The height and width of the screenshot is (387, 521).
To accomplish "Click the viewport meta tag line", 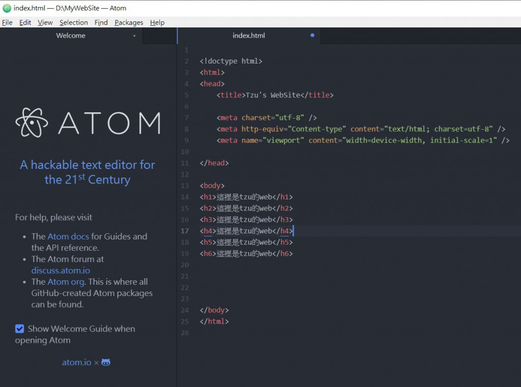I will [363, 140].
